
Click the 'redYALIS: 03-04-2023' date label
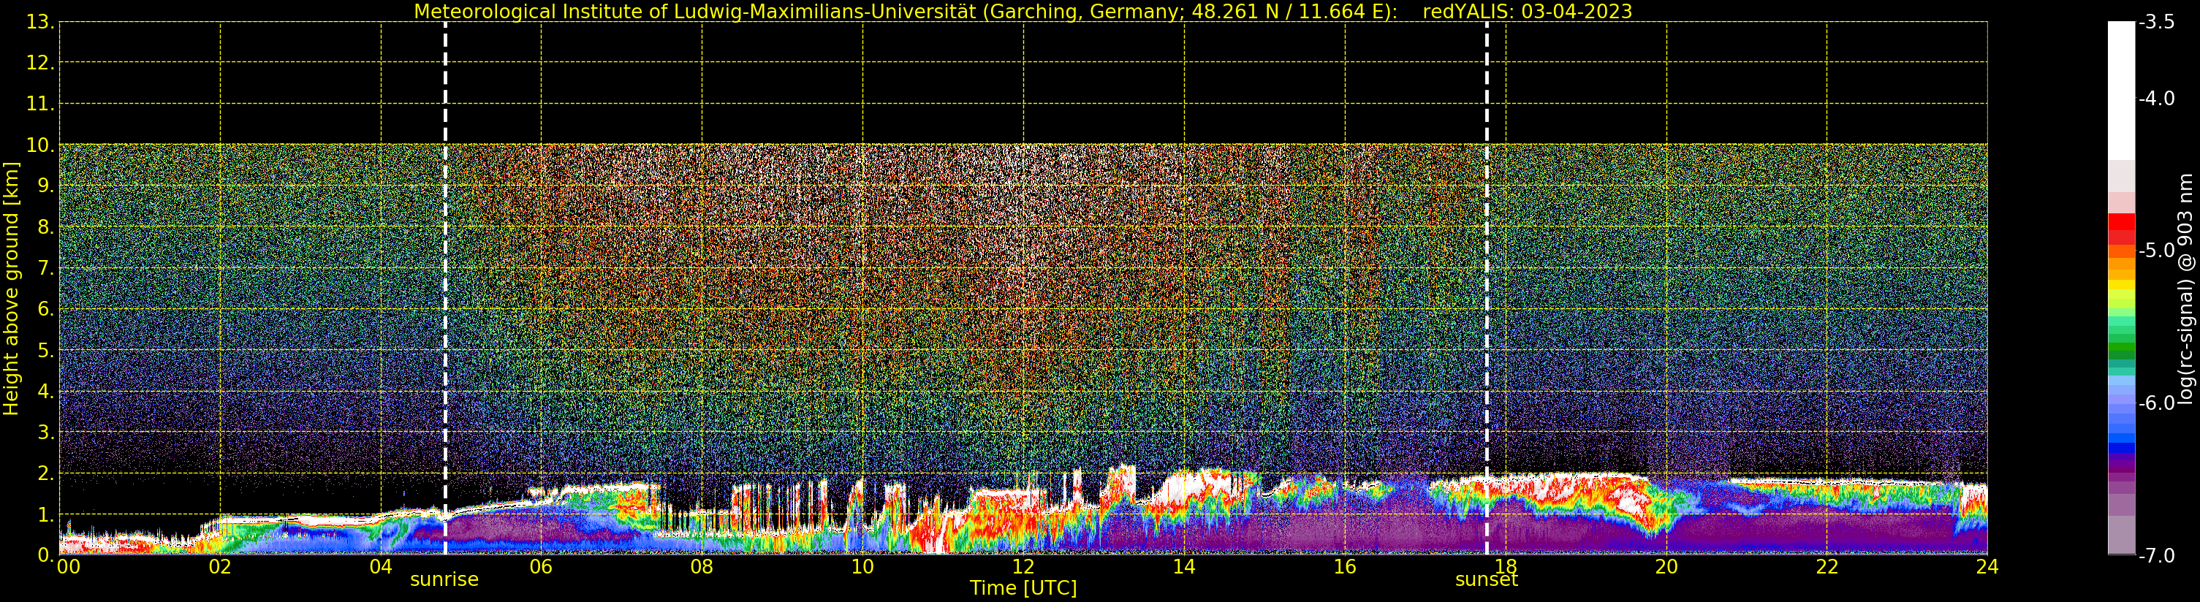click(1527, 12)
